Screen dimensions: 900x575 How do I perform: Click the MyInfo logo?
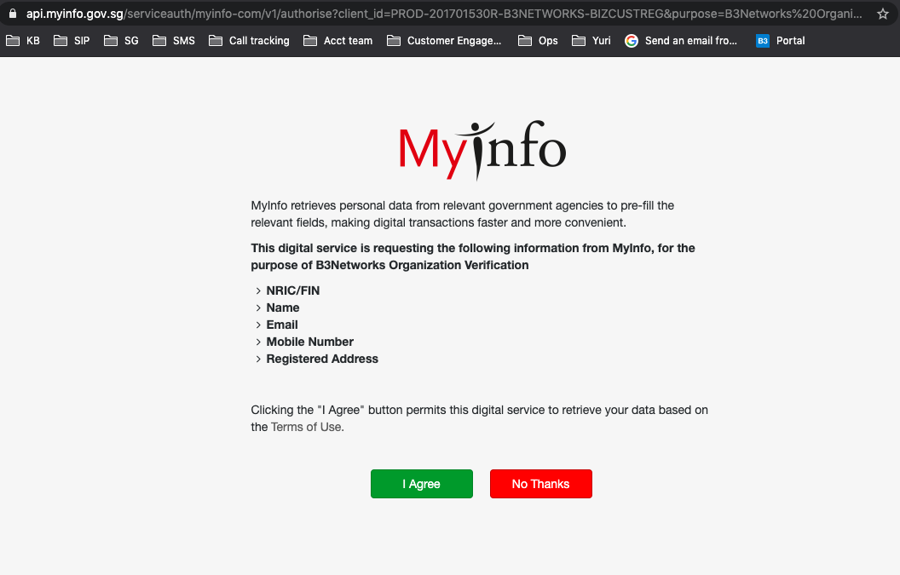coord(482,150)
